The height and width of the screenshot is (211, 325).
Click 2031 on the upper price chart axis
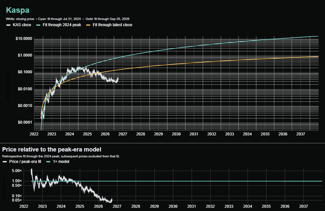[194, 134]
